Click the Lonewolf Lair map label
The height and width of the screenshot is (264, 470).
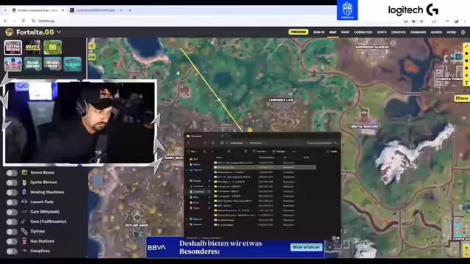[x=281, y=100]
